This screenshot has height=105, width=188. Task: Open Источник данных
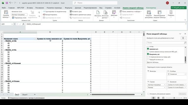point(105,14)
